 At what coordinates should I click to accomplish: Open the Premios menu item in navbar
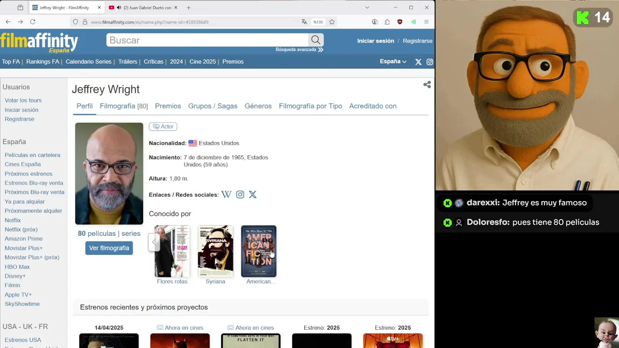[233, 61]
